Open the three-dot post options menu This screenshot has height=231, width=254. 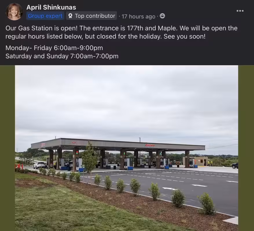click(x=240, y=11)
